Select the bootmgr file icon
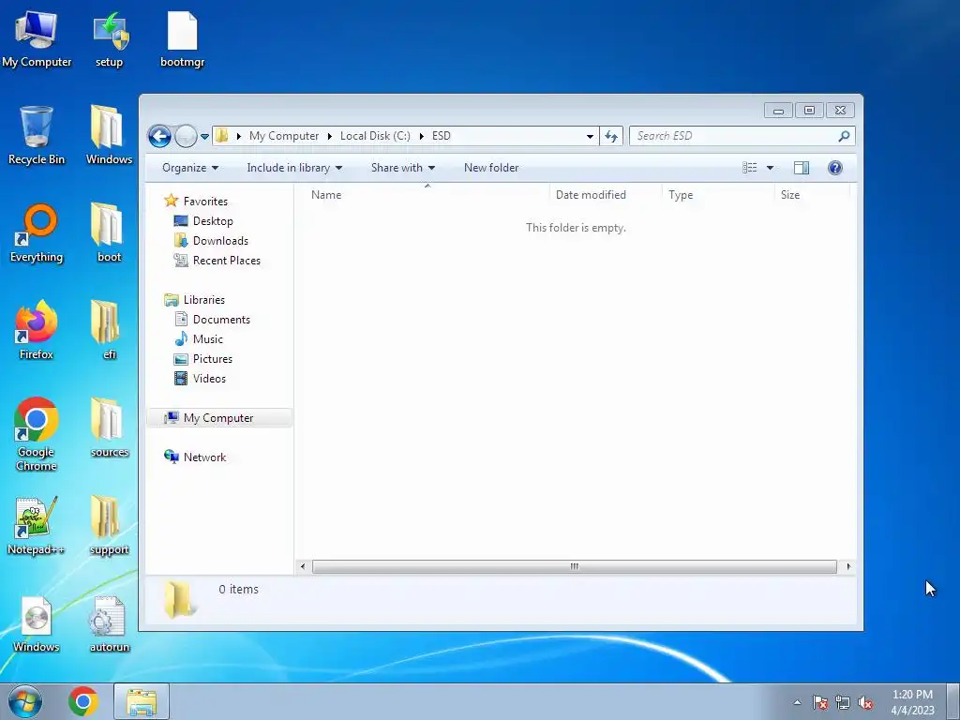The width and height of the screenshot is (960, 720). [183, 39]
